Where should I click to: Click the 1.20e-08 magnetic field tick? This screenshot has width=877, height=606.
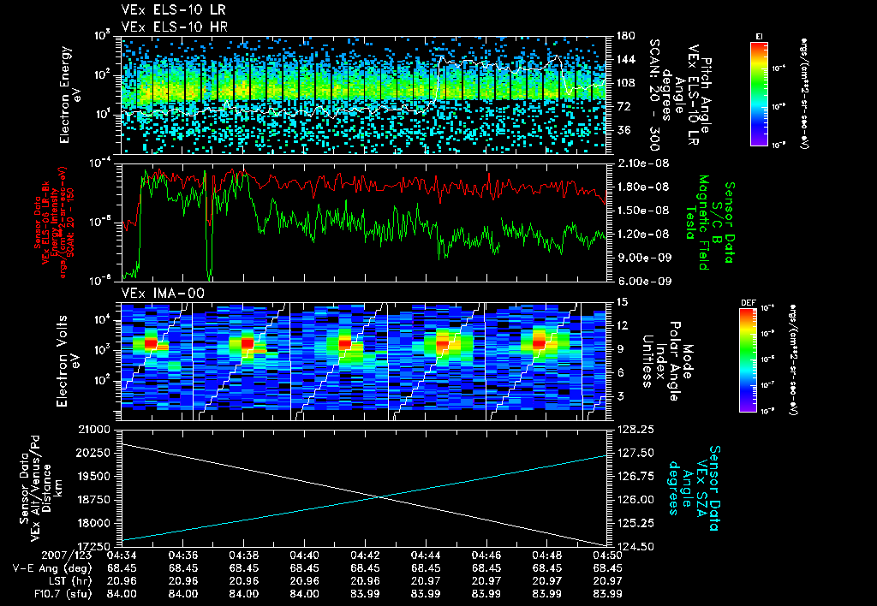642,234
